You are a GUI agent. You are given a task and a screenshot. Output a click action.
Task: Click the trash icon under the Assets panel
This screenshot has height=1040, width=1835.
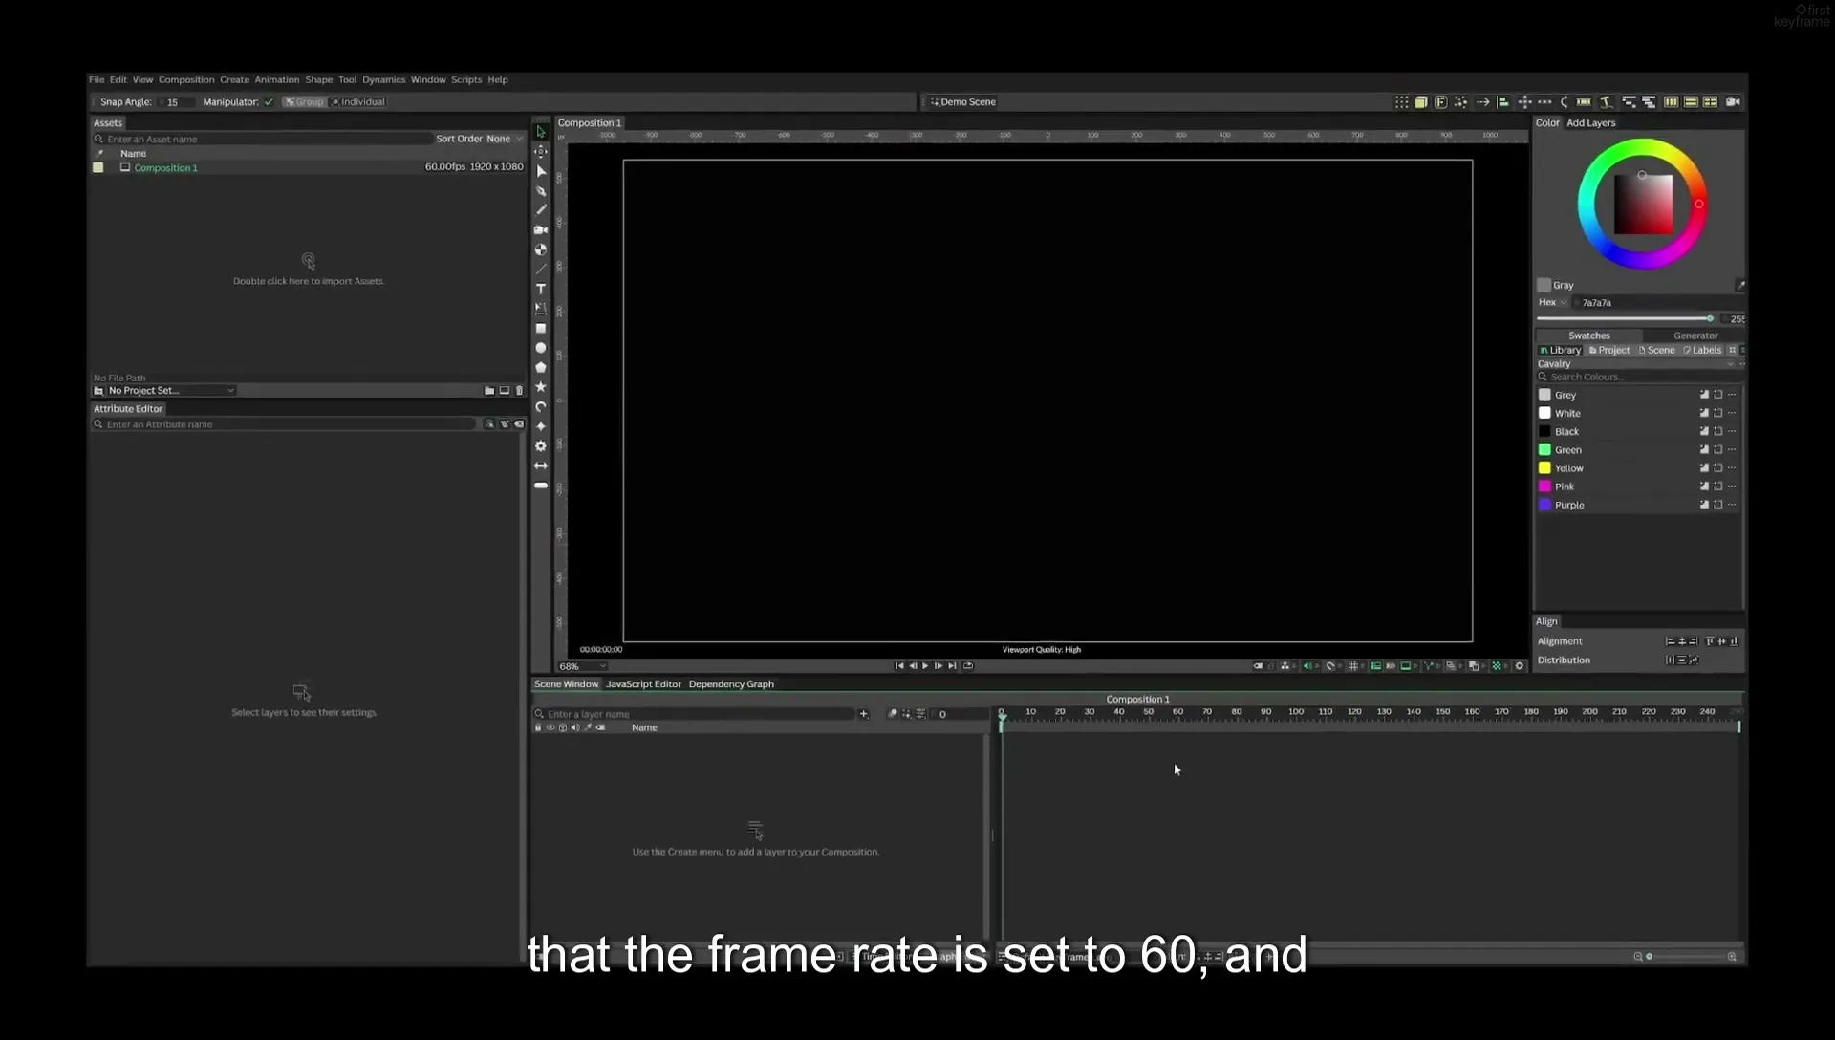(x=520, y=391)
